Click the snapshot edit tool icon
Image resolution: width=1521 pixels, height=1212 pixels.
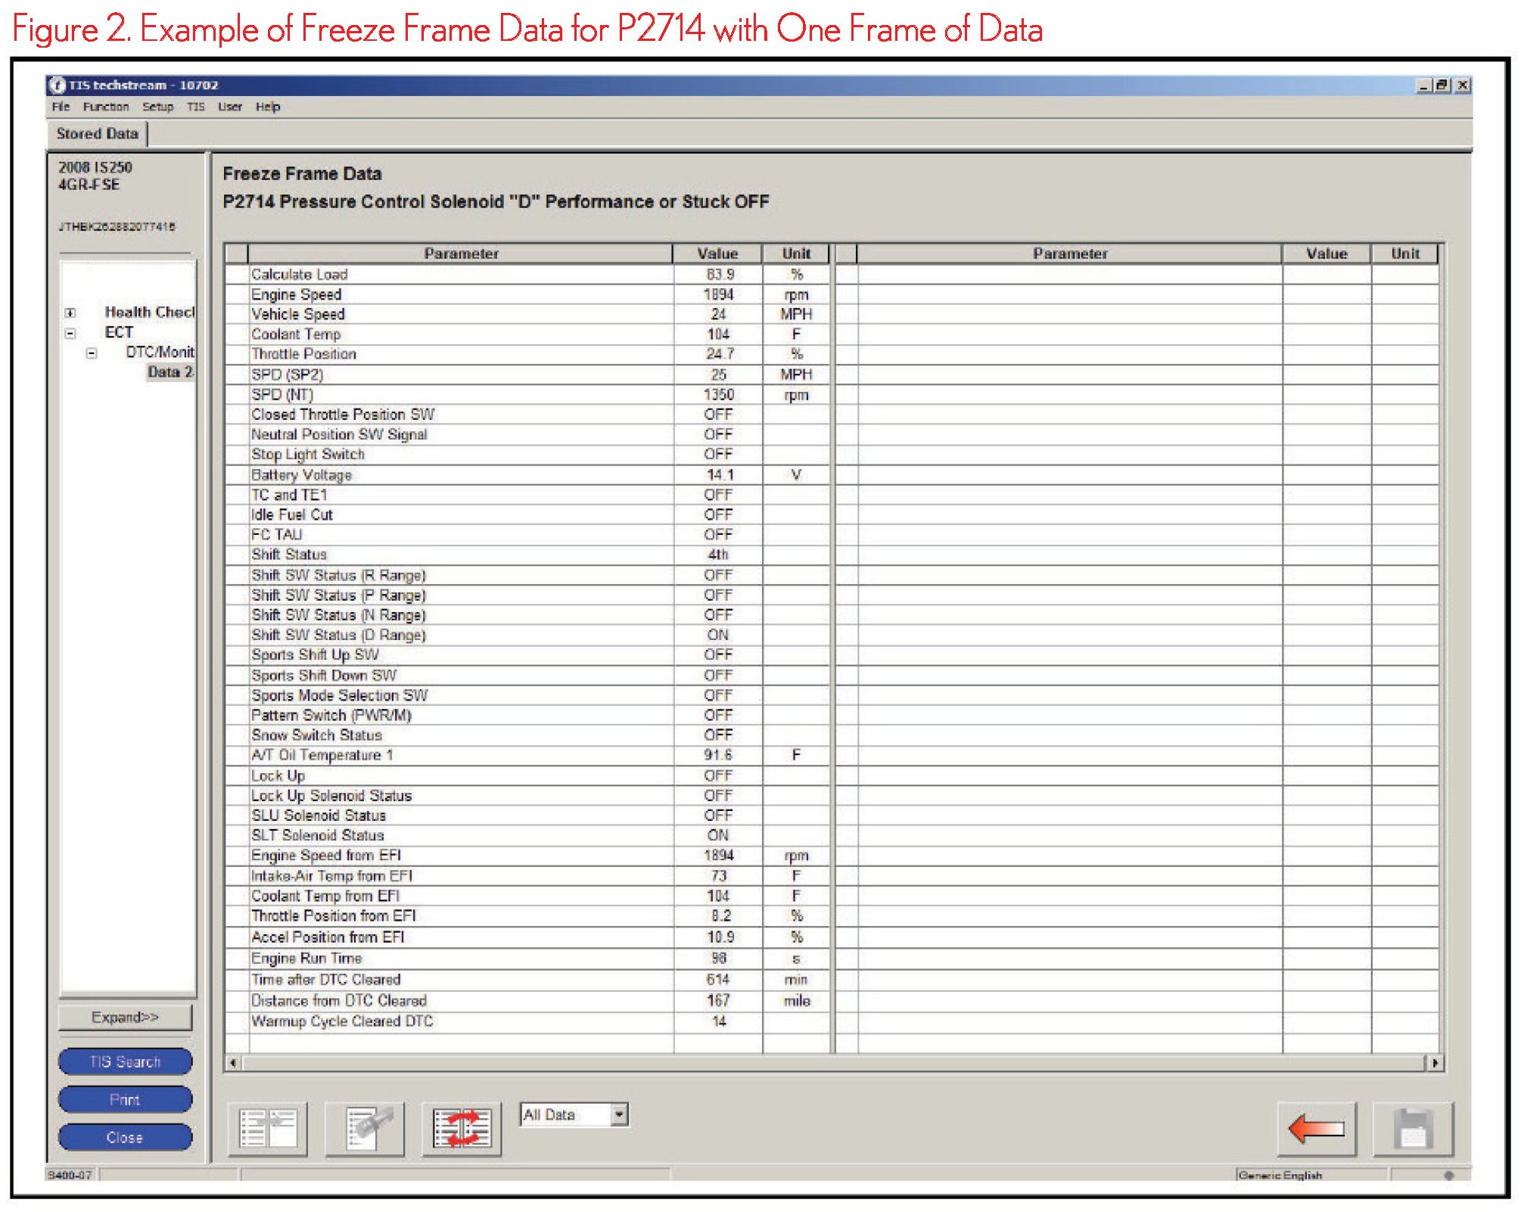(x=365, y=1128)
